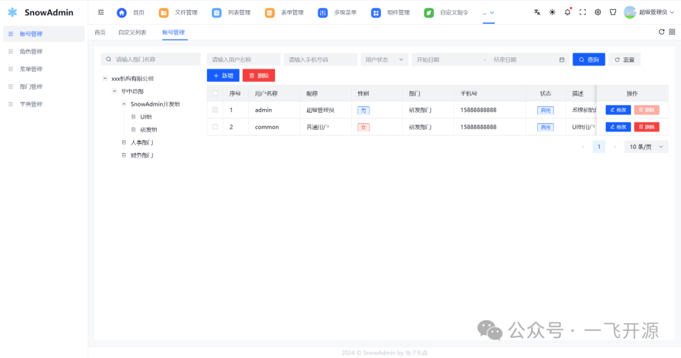The image size is (681, 358).
Task: Open 角色管理 in the sidebar menu
Action: (31, 52)
